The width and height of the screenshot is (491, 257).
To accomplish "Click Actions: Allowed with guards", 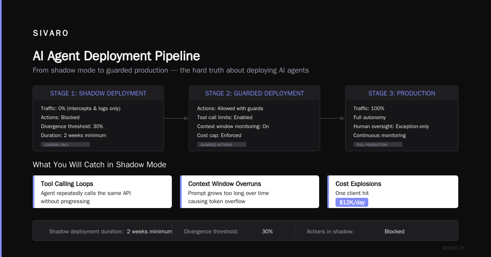I will pyautogui.click(x=230, y=109).
